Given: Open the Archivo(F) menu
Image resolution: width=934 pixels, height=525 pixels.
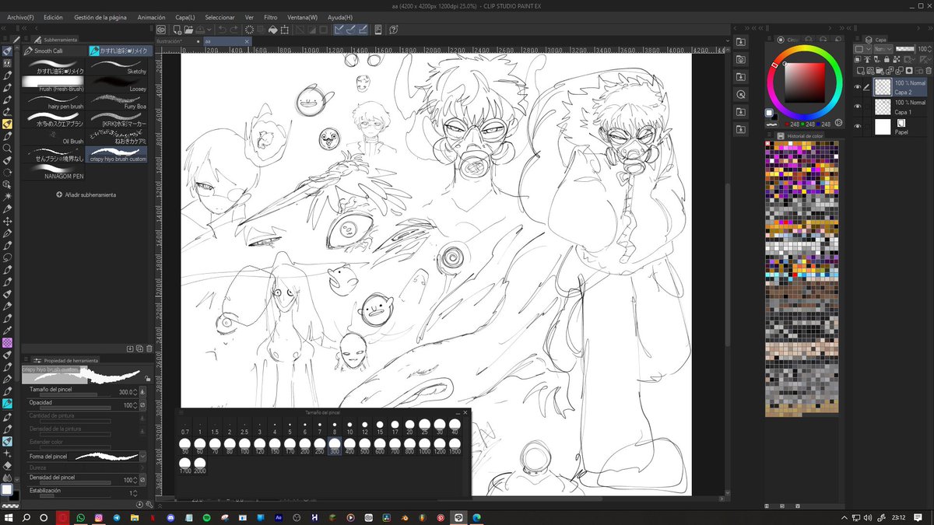Looking at the screenshot, I should click(x=20, y=16).
